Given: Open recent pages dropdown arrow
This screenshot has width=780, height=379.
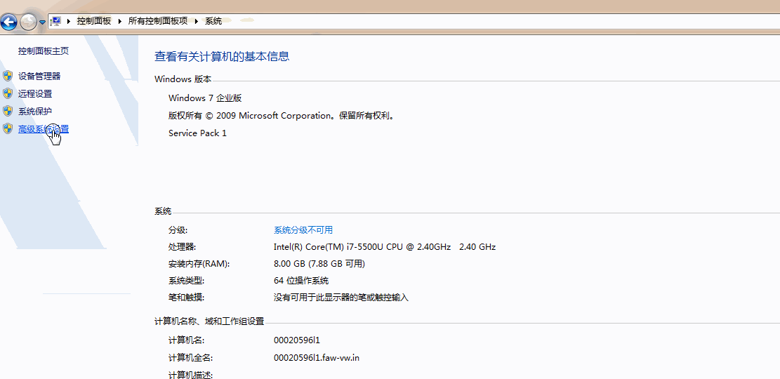Looking at the screenshot, I should tap(42, 22).
